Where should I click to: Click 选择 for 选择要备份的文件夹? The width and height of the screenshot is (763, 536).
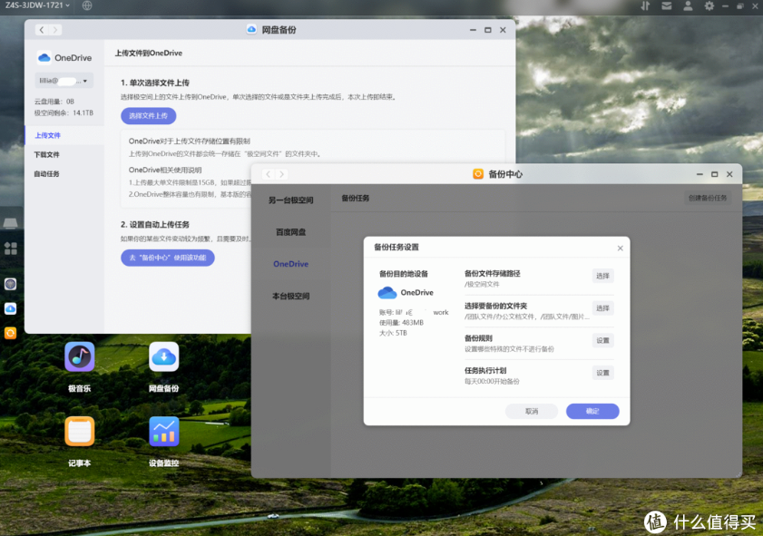[x=603, y=307]
